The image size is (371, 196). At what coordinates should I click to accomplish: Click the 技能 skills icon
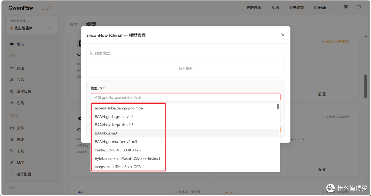(12, 140)
